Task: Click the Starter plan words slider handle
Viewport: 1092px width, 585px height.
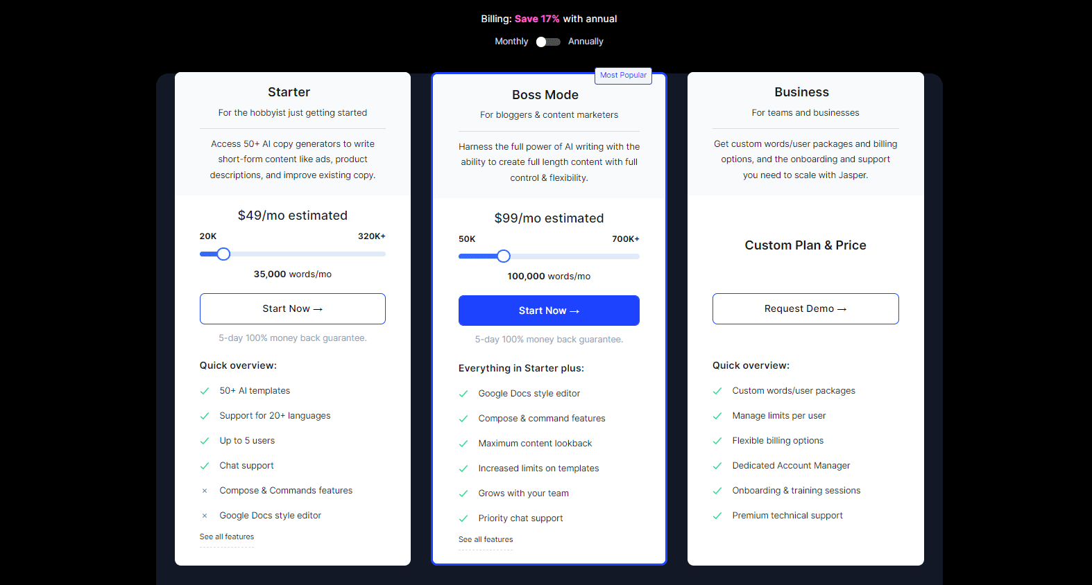Action: coord(223,254)
